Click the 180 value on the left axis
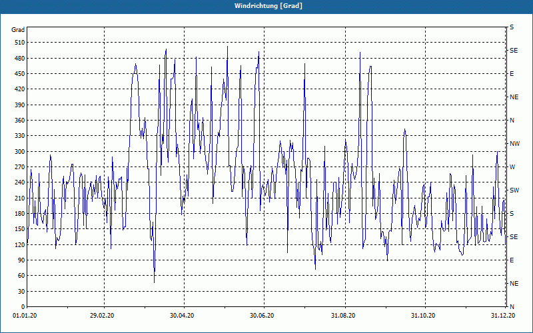 pos(21,214)
